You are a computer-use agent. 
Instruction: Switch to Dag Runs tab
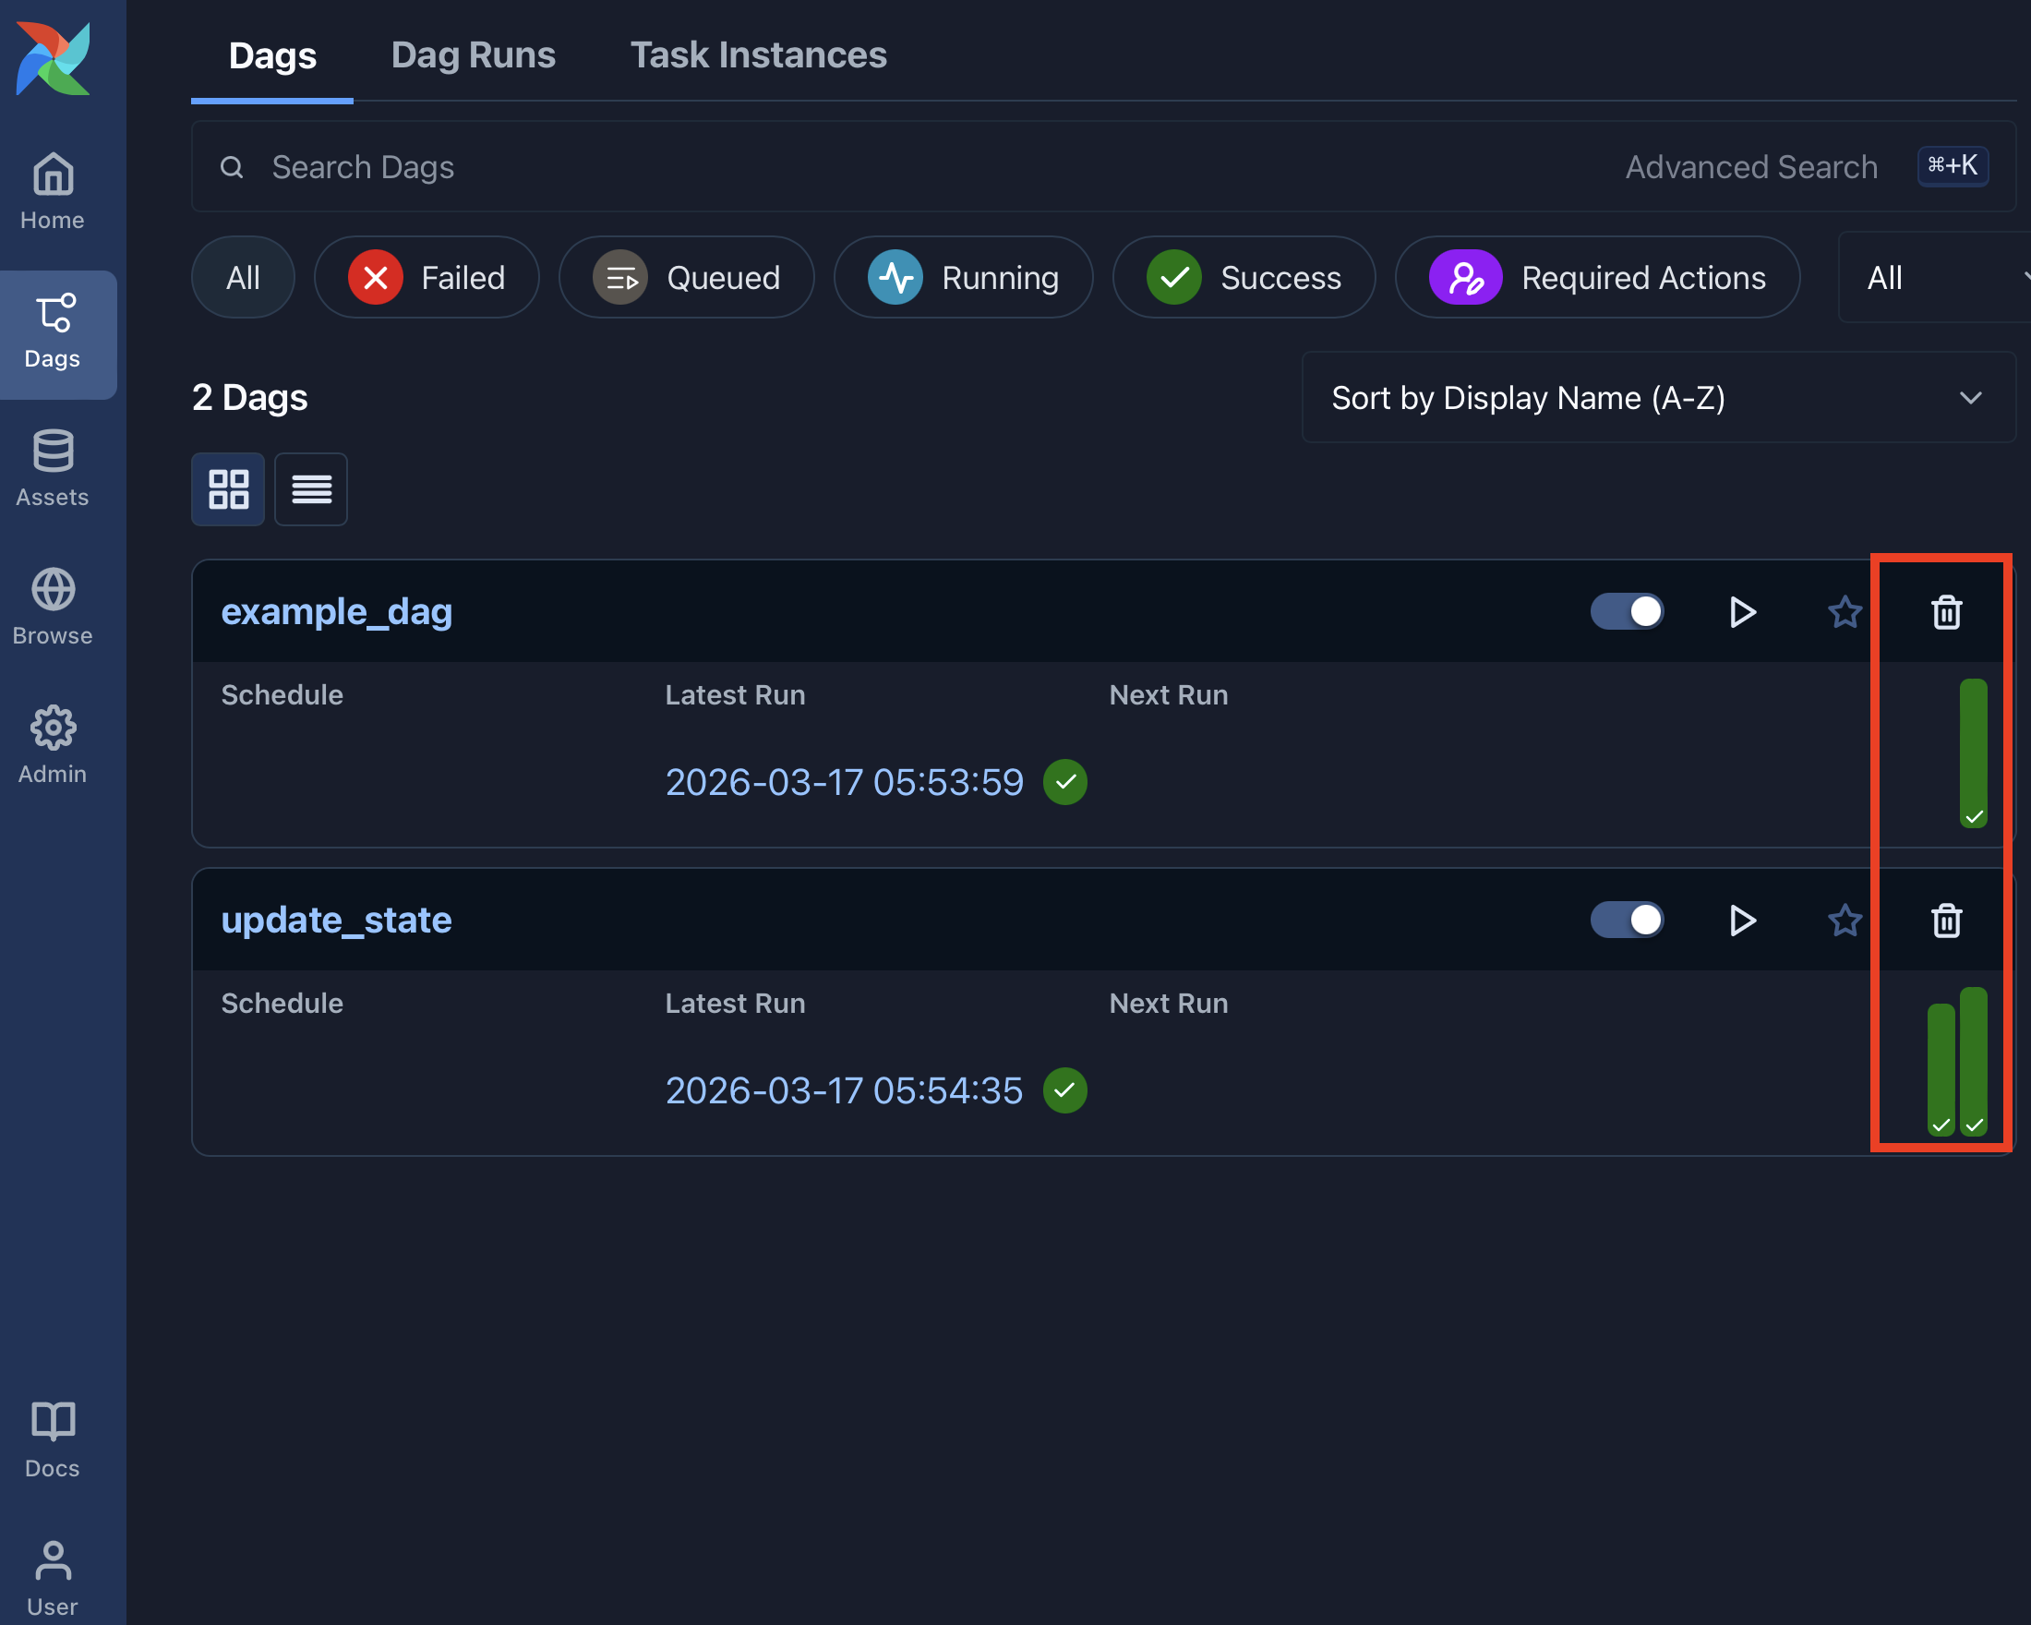coord(473,54)
